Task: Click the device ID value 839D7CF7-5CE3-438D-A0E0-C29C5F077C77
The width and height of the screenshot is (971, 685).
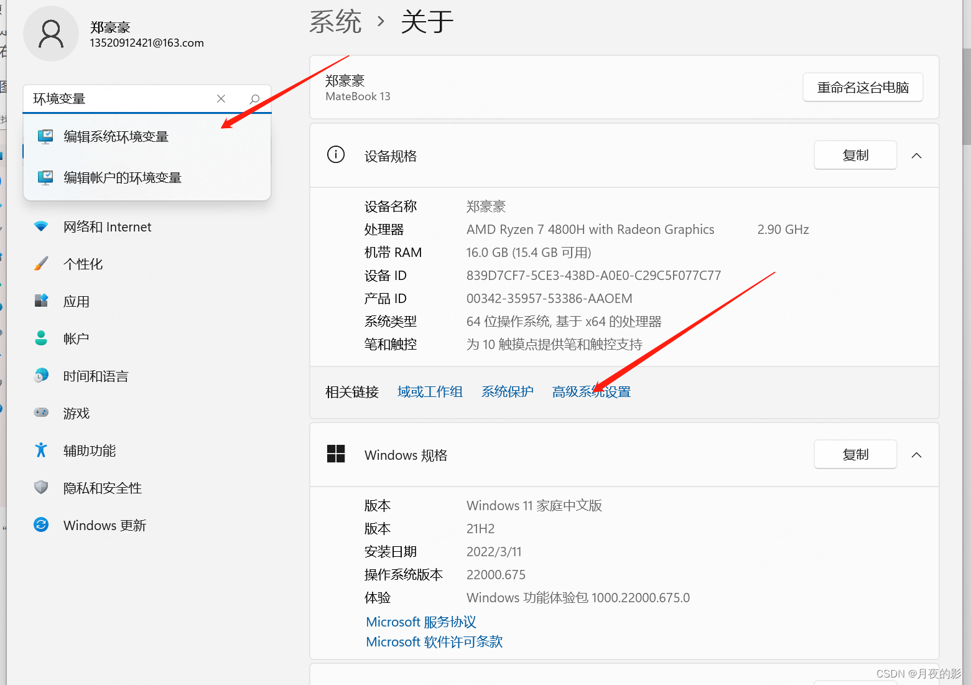Action: (593, 276)
